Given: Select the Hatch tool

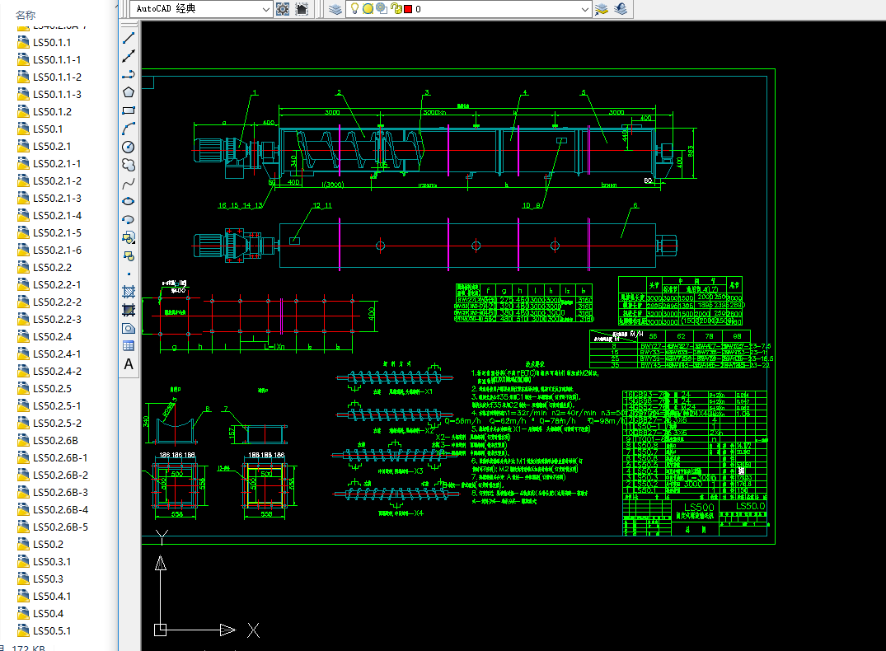Looking at the screenshot, I should coord(129,292).
